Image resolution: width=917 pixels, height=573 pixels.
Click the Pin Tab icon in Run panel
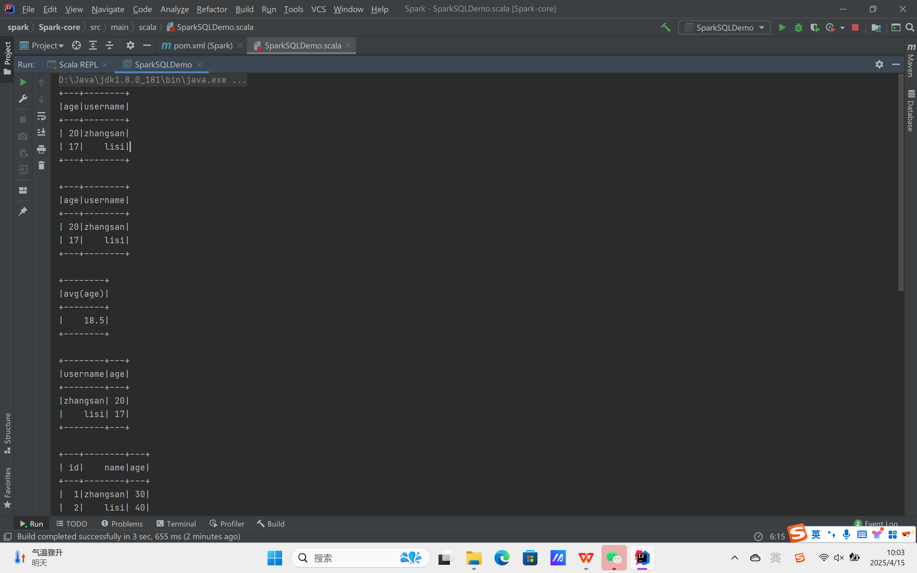click(x=23, y=211)
